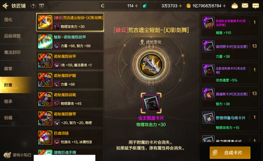263x161 pixels.
Task: Add green gems using plus icon
Action: pyautogui.click(x=180, y=6)
